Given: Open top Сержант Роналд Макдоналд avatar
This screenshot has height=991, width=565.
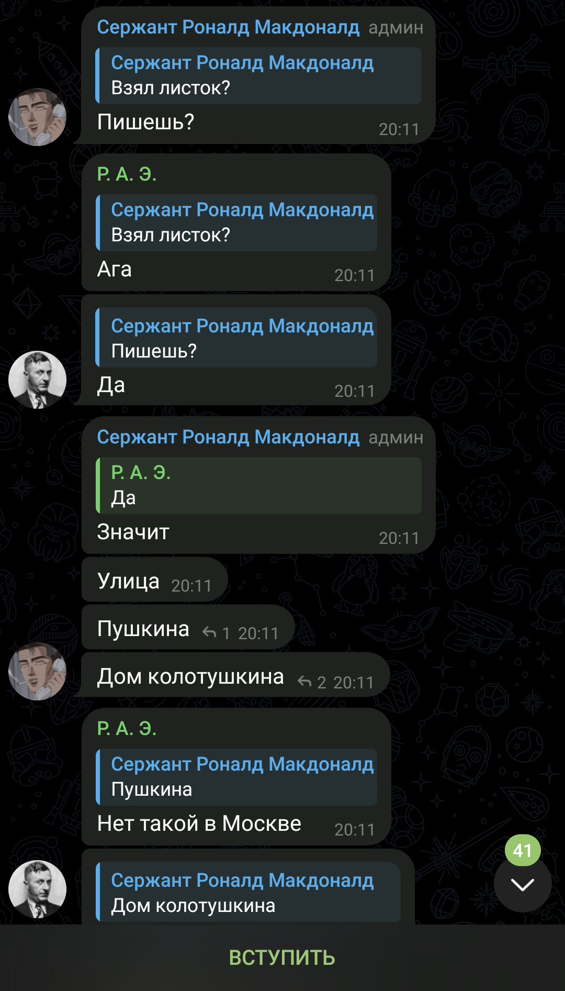Looking at the screenshot, I should (x=37, y=117).
